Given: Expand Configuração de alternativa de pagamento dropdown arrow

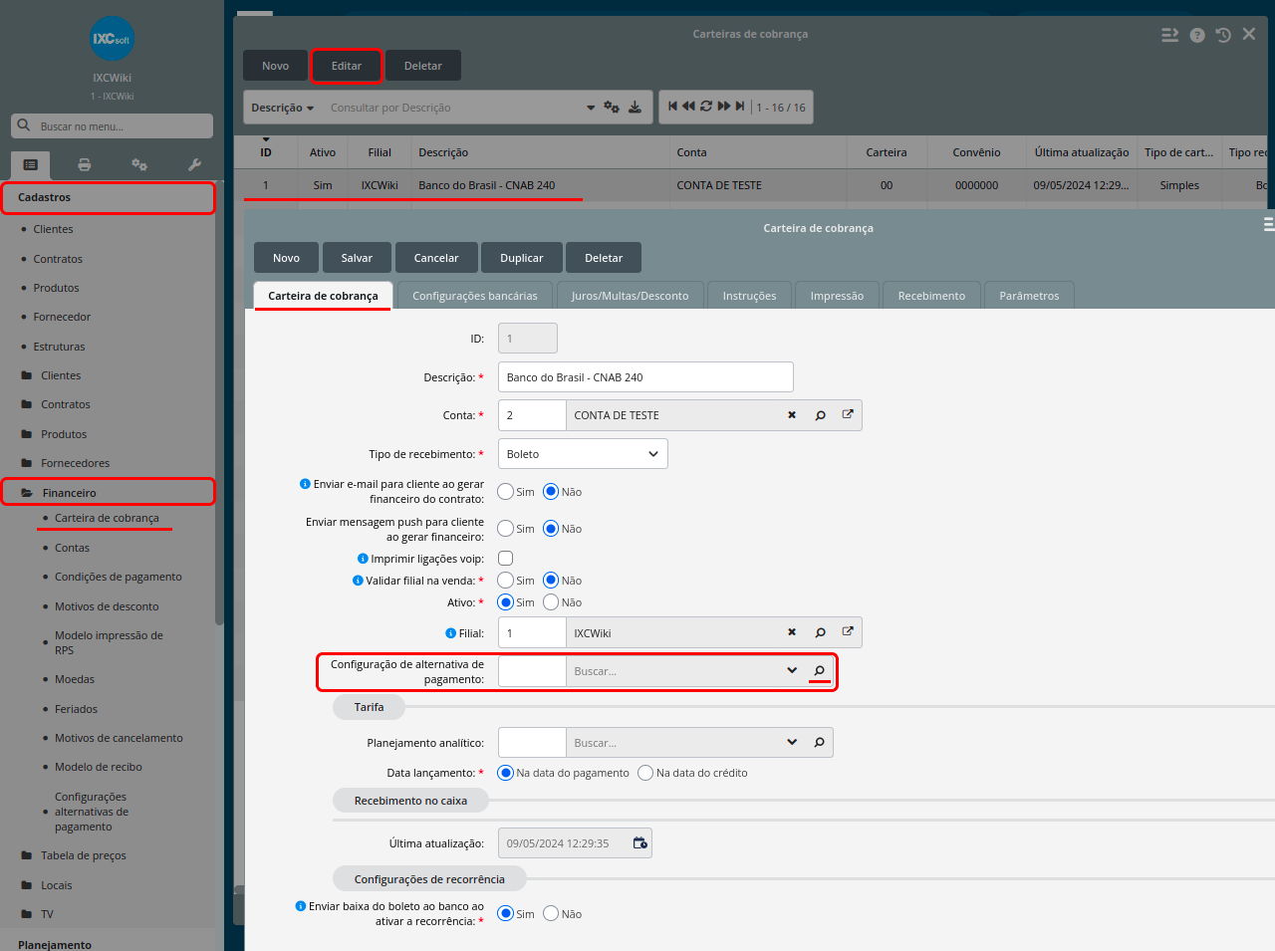Looking at the screenshot, I should (792, 670).
